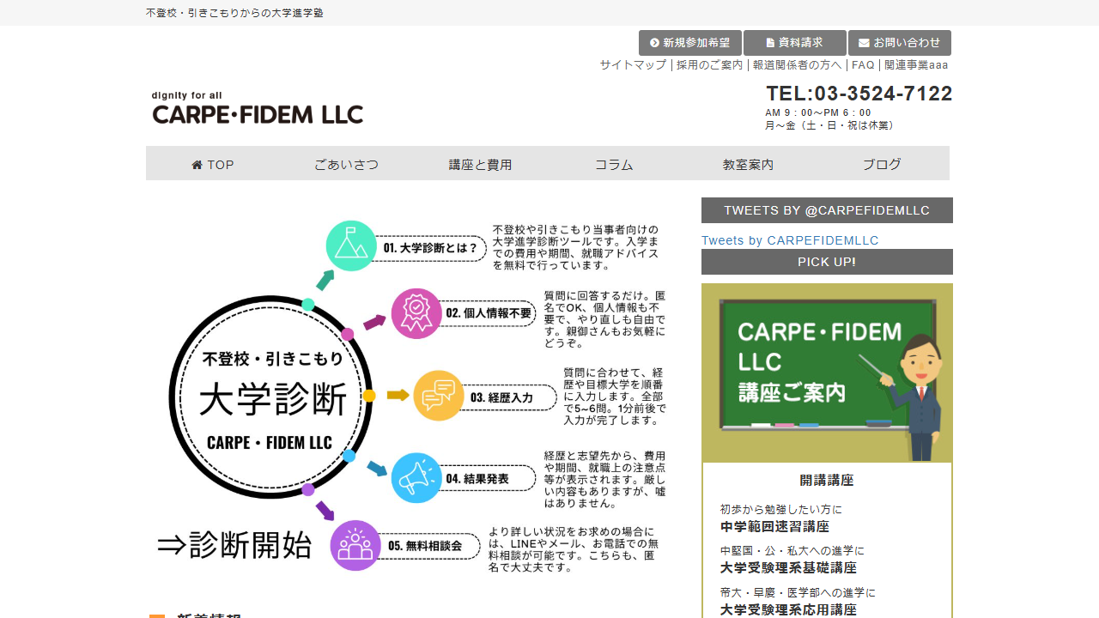
Task: Open コラム menu item
Action: pos(615,164)
